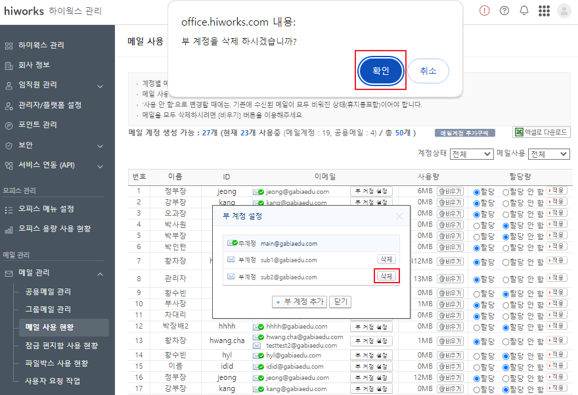The image size is (578, 395).
Task: Click the envelope icon beside sub2@gabiaedu.com
Action: point(231,277)
